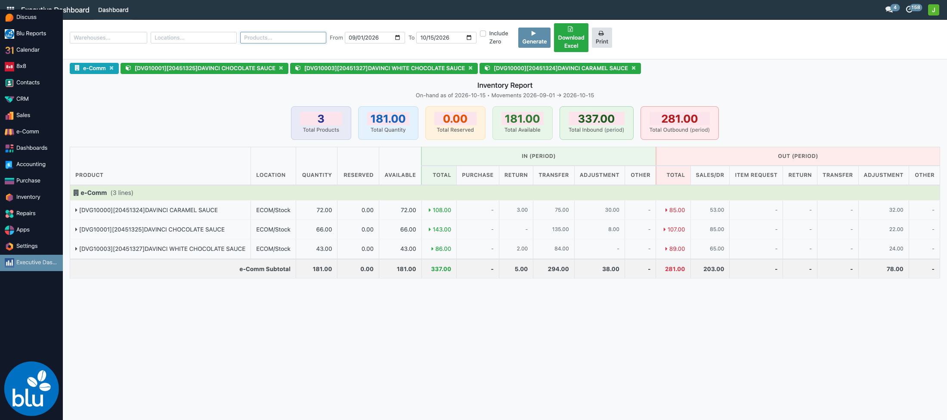Open the Settings app
Screen dimensions: 947x420
(31, 246)
